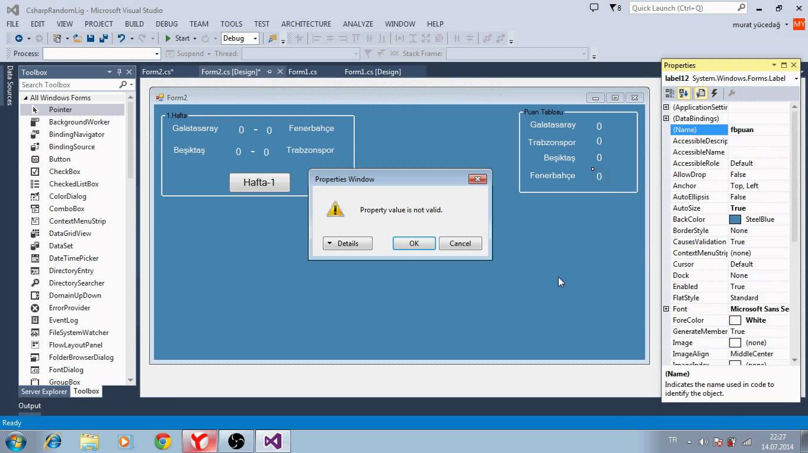808x453 pixels.
Task: Click murat yücedağ account name
Action: coord(755,24)
